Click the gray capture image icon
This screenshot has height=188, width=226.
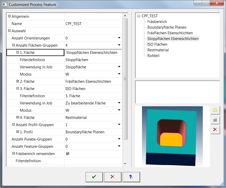(x=215, y=120)
